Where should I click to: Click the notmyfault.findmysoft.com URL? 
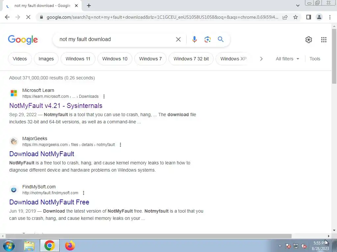[x=50, y=193]
